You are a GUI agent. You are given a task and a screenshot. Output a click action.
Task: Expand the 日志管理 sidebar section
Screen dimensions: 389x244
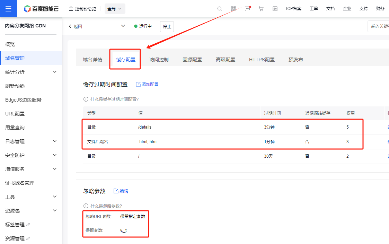coord(54,141)
